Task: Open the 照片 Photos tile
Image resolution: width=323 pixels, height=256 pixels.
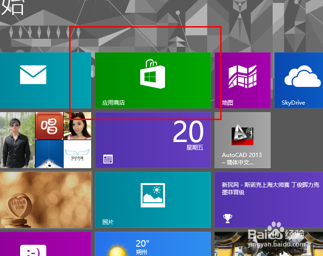Action: tap(153, 200)
